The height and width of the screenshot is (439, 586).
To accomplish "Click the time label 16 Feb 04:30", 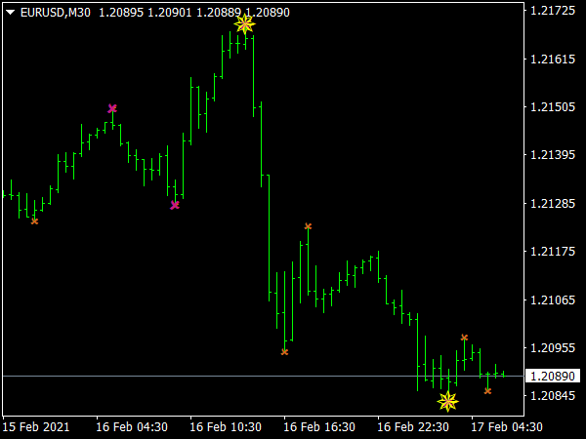I will pos(132,426).
